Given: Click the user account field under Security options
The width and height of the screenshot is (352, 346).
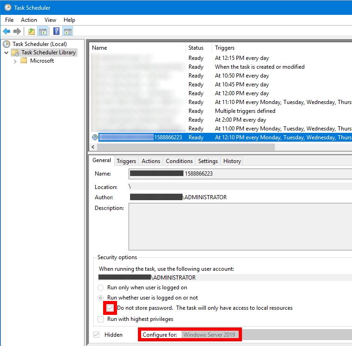Looking at the screenshot, I should [225, 278].
